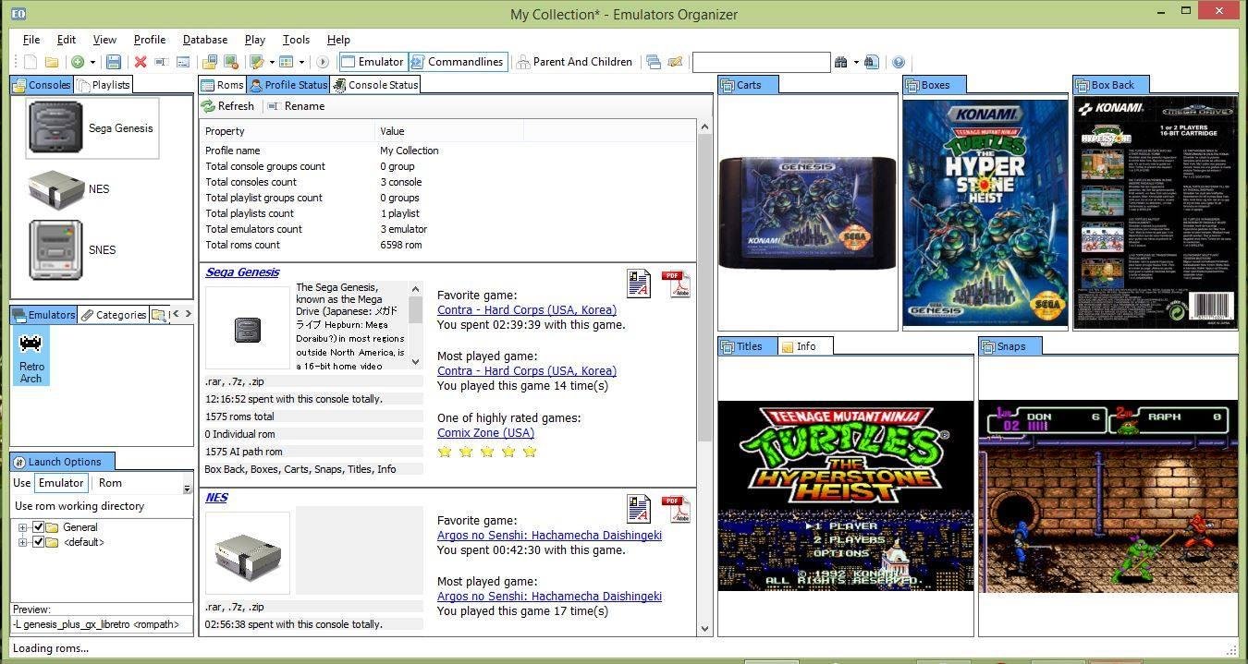The width and height of the screenshot is (1248, 664).
Task: Save the profile with the disk icon
Action: coord(113,62)
